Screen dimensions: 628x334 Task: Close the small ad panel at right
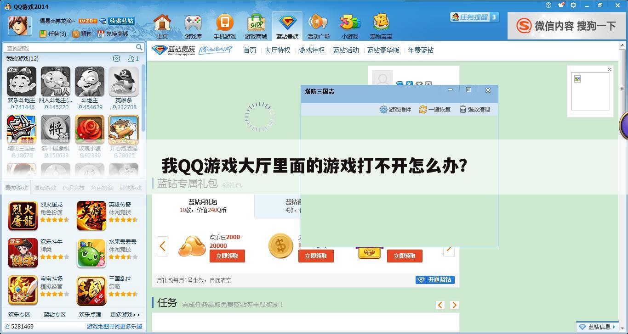tap(610, 70)
